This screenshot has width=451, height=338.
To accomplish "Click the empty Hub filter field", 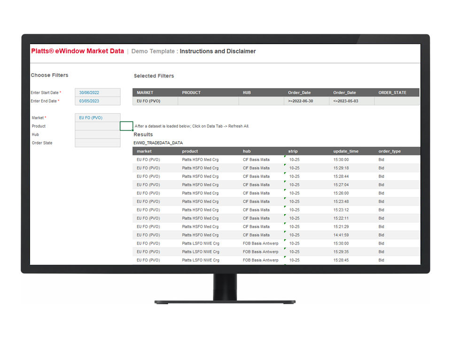I will (x=98, y=134).
